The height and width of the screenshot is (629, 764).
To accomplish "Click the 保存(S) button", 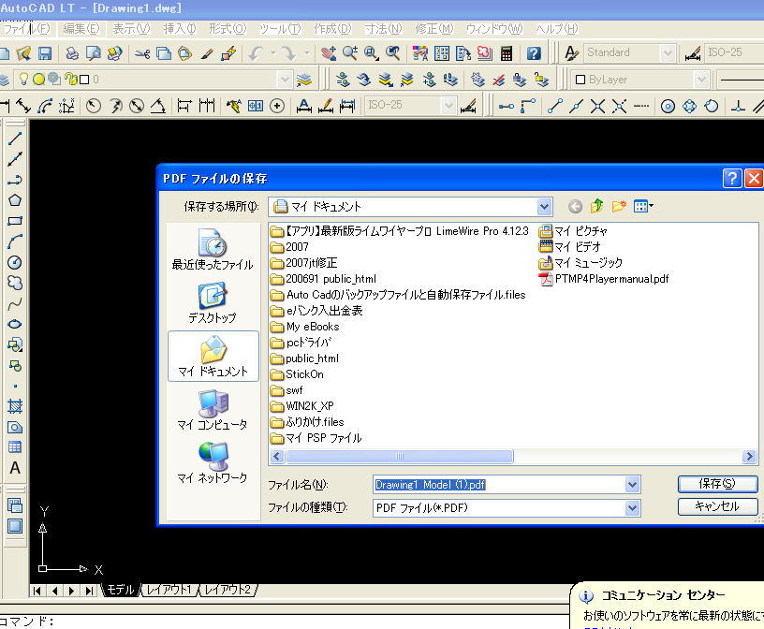I will [717, 484].
